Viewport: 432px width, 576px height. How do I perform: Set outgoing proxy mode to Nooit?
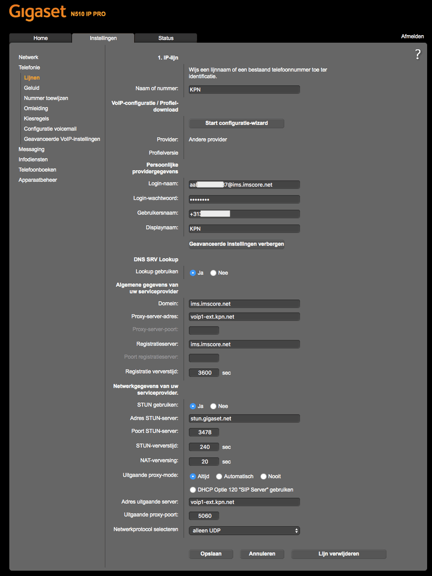(x=264, y=477)
